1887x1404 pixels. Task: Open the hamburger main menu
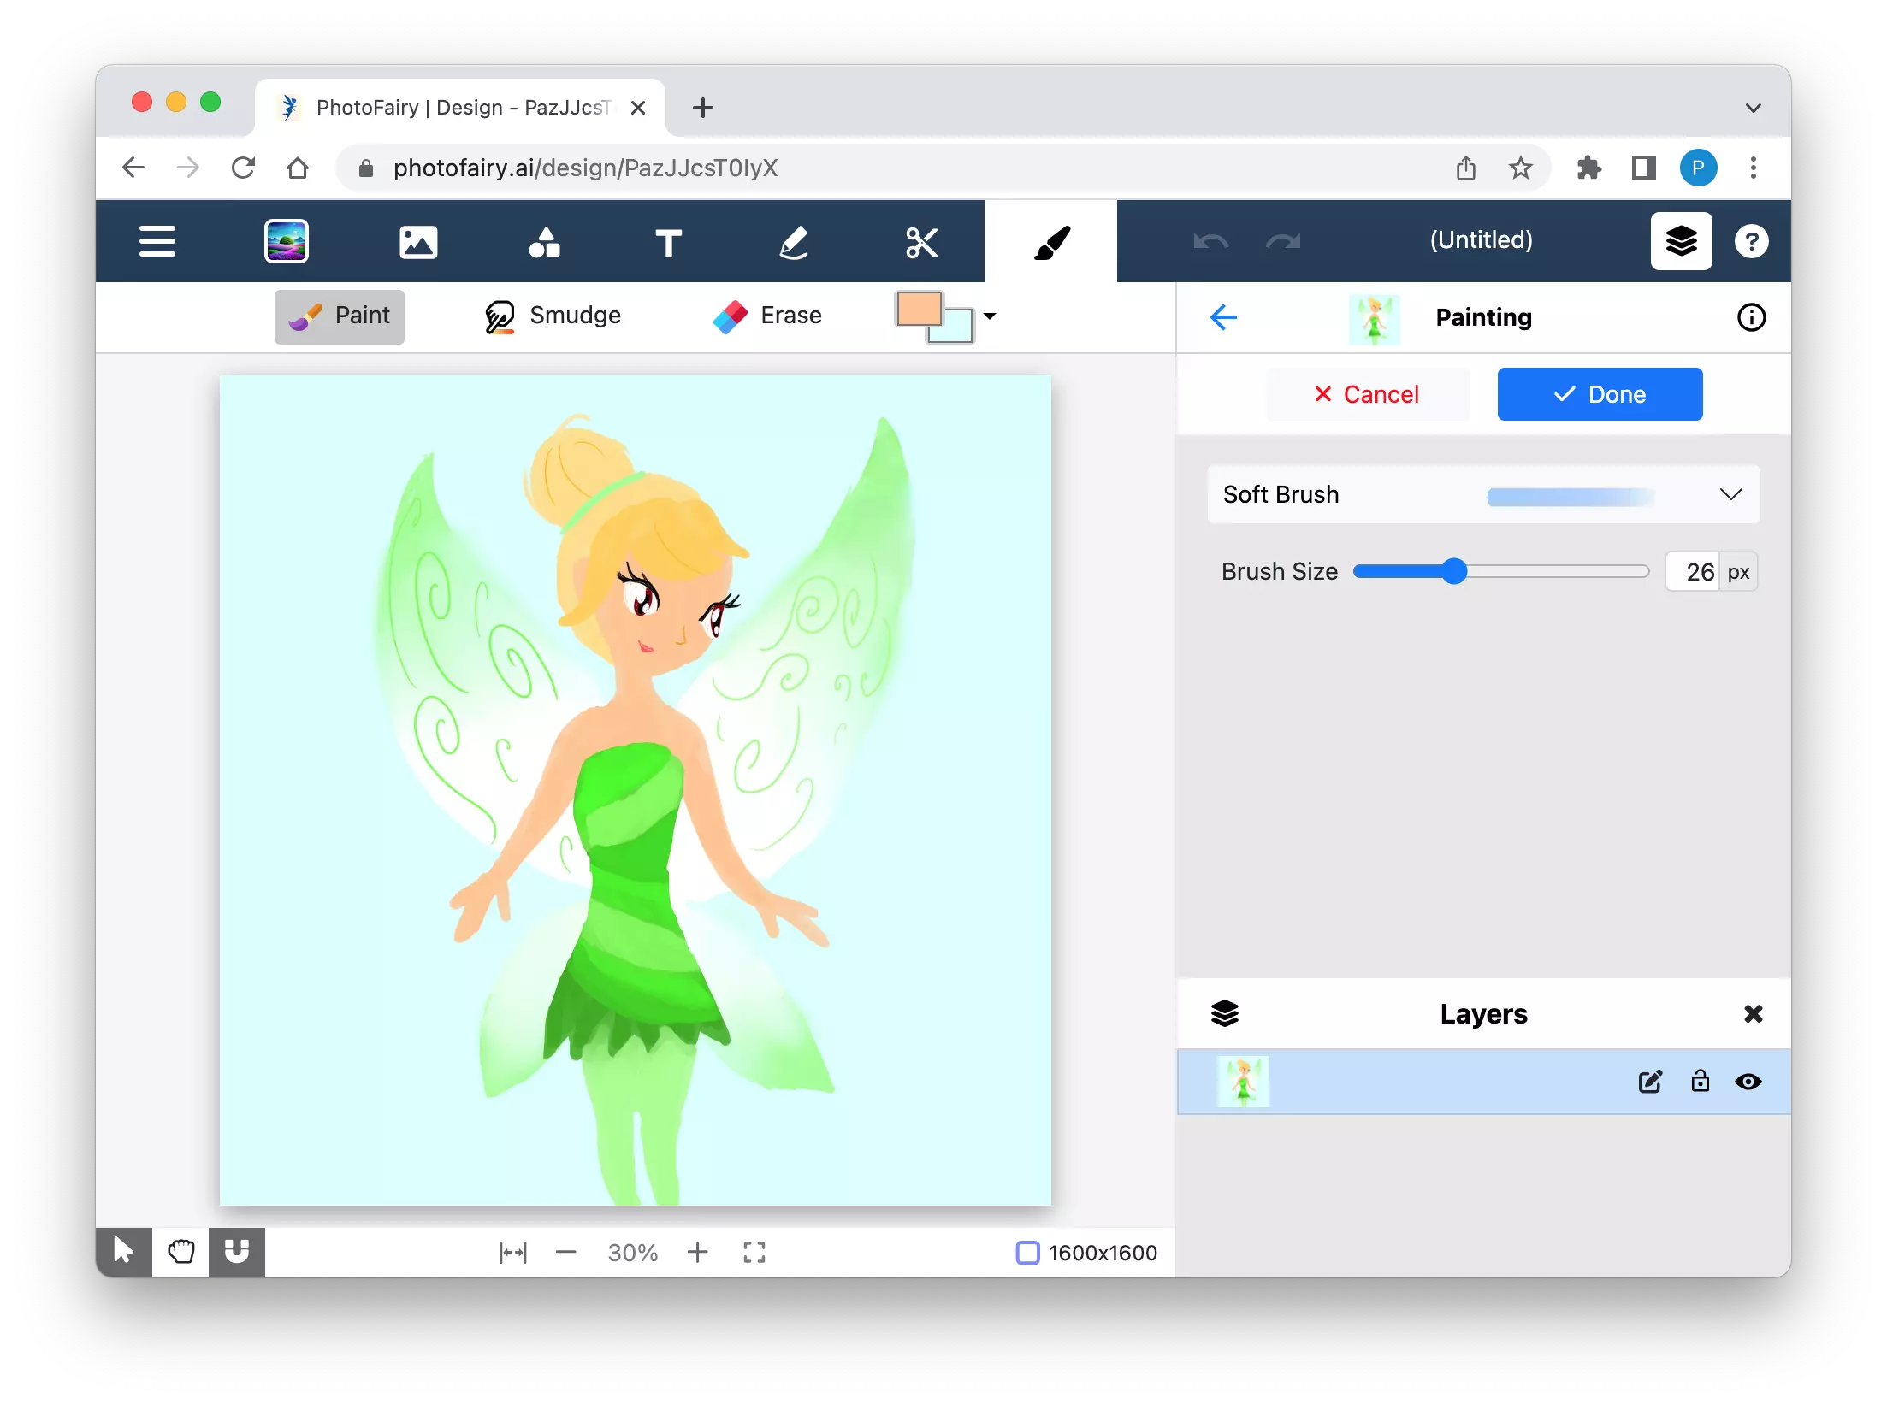pyautogui.click(x=157, y=241)
